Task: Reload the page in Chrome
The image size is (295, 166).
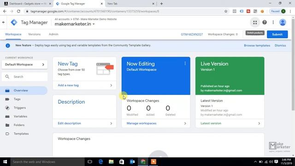Action: 18,11
